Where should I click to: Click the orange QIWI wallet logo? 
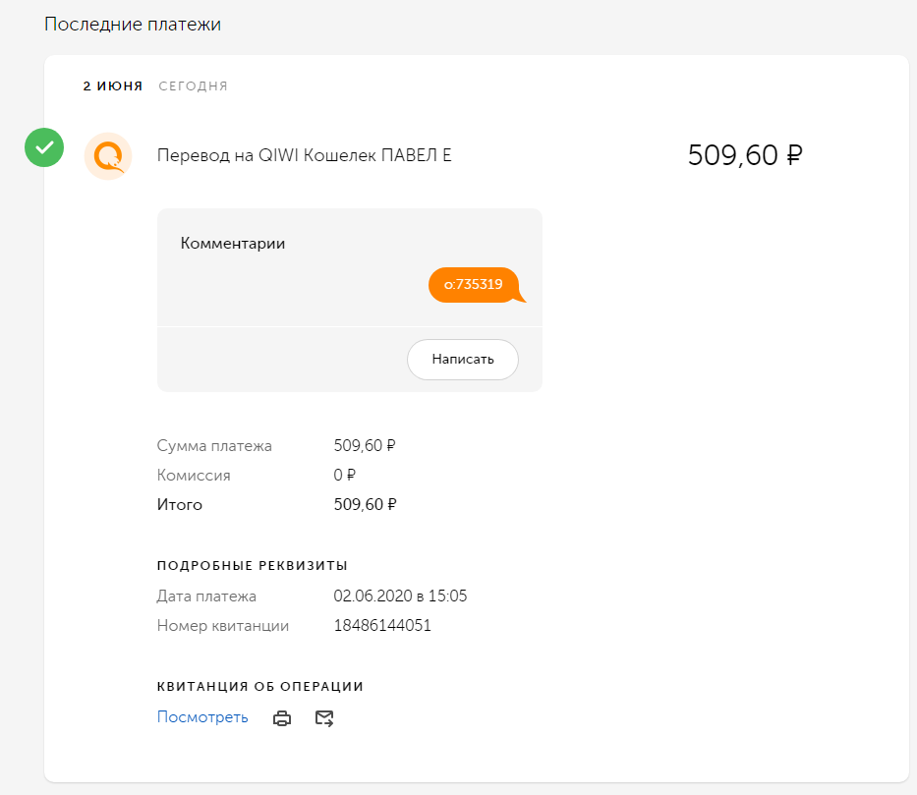pyautogui.click(x=108, y=155)
